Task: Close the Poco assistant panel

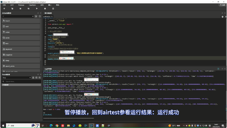Action: [40, 75]
